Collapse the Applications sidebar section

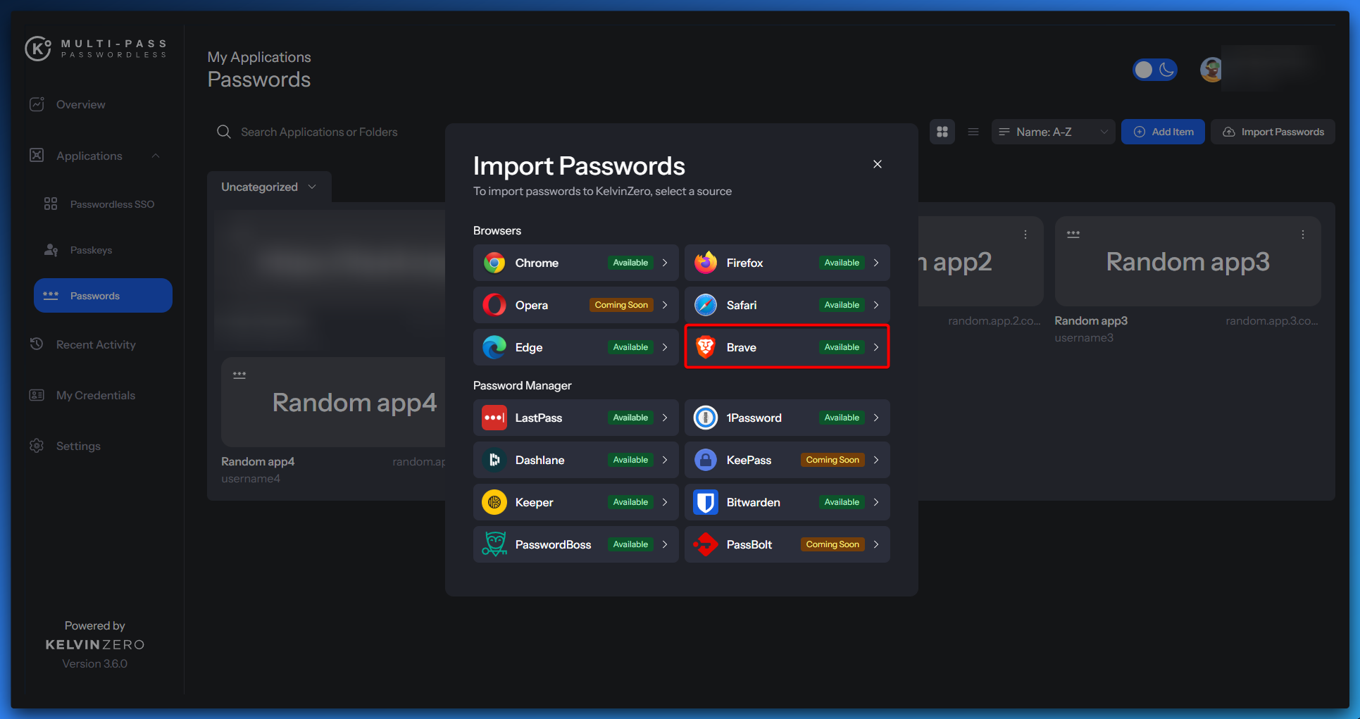[156, 156]
